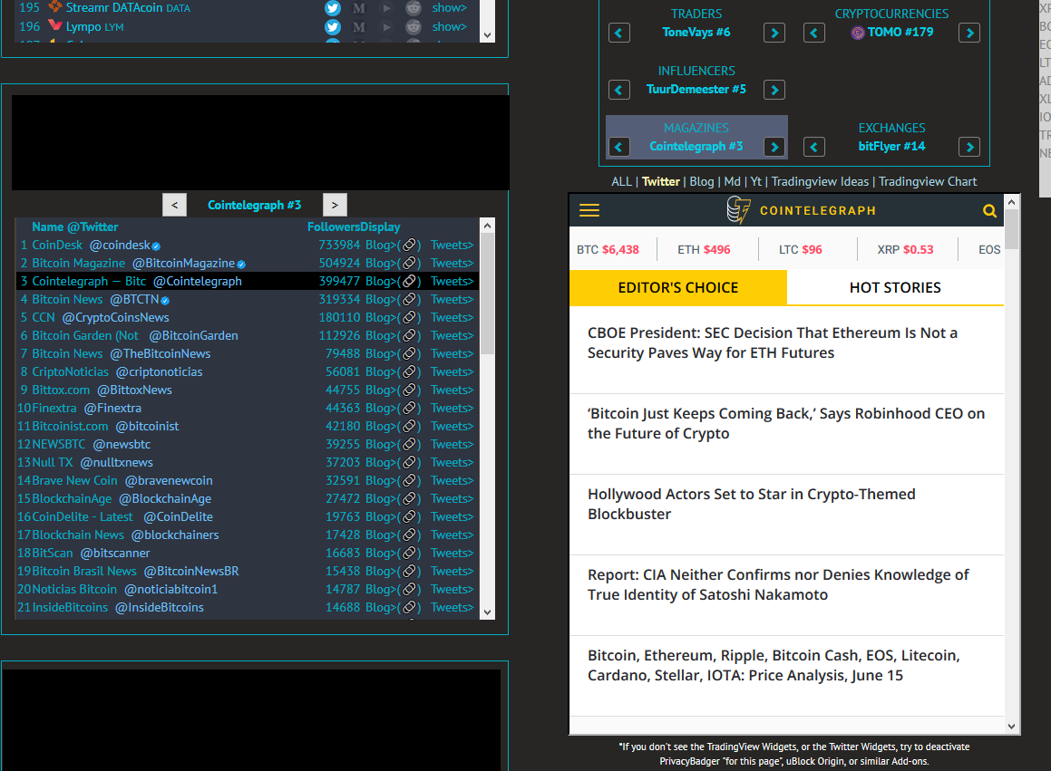Screen dimensions: 1051x771
Task: Open Price Analysis June 15 article
Action: point(774,665)
